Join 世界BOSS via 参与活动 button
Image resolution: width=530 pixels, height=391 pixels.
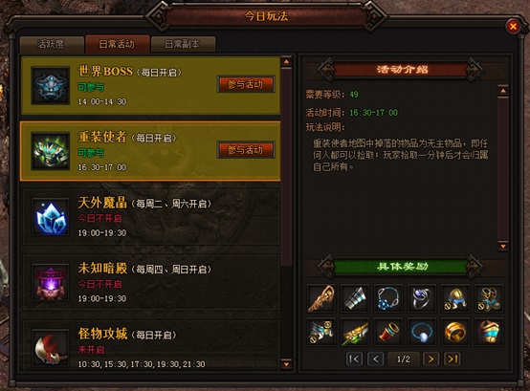tap(246, 84)
